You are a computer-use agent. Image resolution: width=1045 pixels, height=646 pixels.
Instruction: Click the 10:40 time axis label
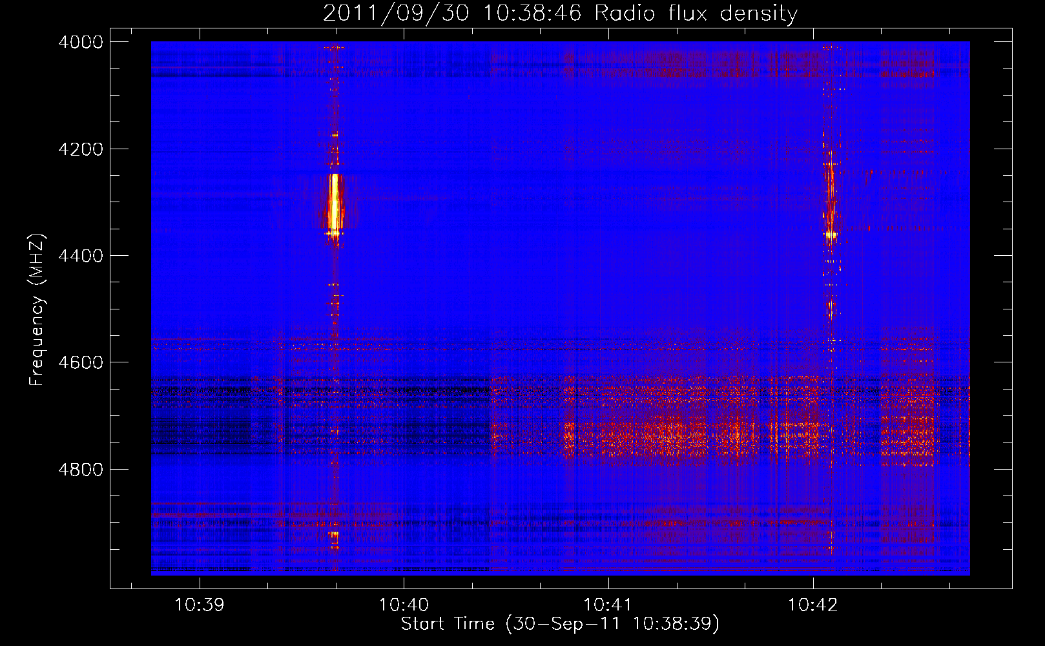point(404,605)
